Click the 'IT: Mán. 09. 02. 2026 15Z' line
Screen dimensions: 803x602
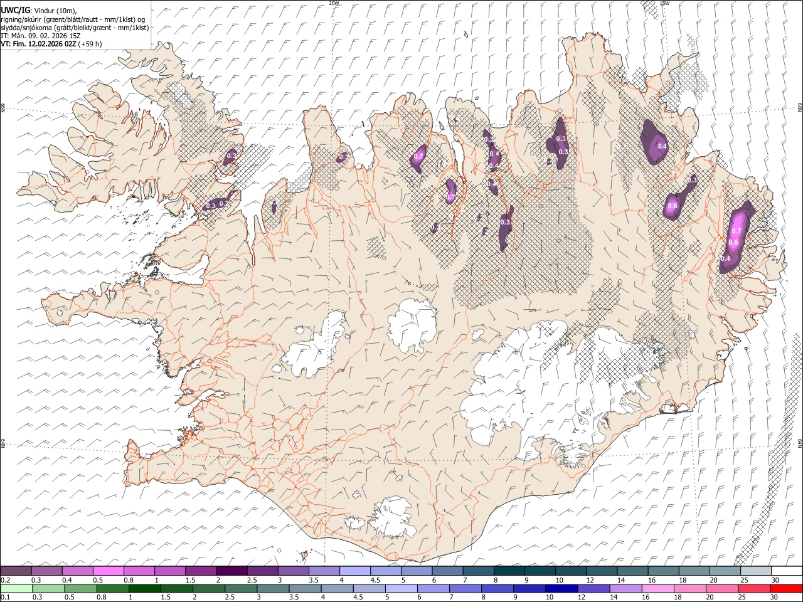(x=41, y=36)
